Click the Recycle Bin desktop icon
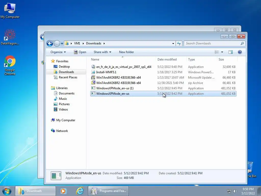 251,169
